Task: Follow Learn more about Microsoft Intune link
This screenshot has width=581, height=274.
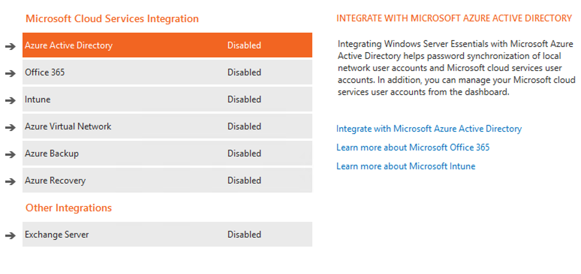Action: click(x=406, y=166)
